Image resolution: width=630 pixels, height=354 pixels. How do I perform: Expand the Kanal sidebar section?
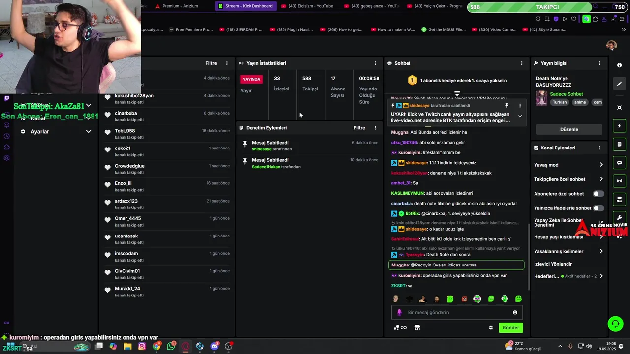(89, 118)
